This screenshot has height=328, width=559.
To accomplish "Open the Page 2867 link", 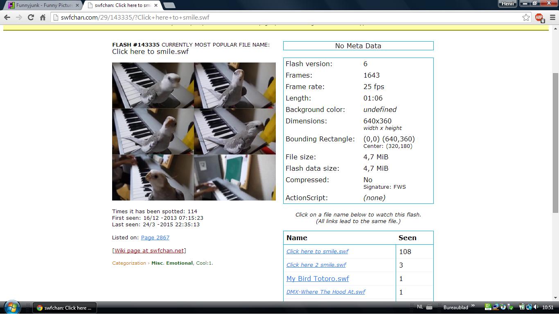I will coord(155,237).
